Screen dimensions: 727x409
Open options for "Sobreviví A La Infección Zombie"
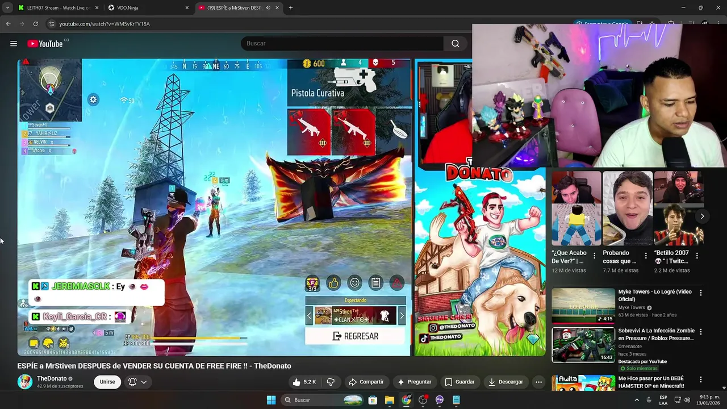tap(700, 332)
